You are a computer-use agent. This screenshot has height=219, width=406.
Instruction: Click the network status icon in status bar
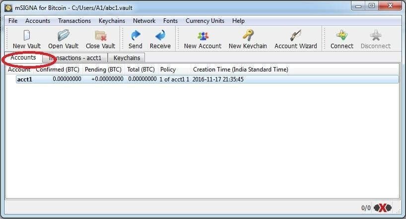383,208
